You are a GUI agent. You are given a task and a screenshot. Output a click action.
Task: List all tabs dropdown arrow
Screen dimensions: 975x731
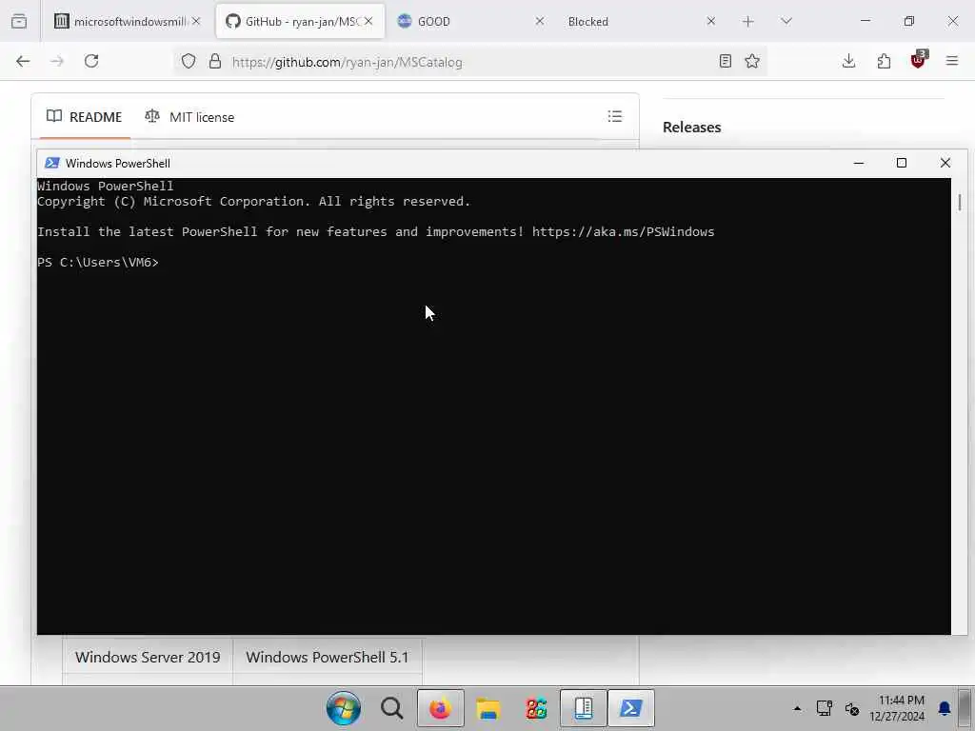point(786,21)
